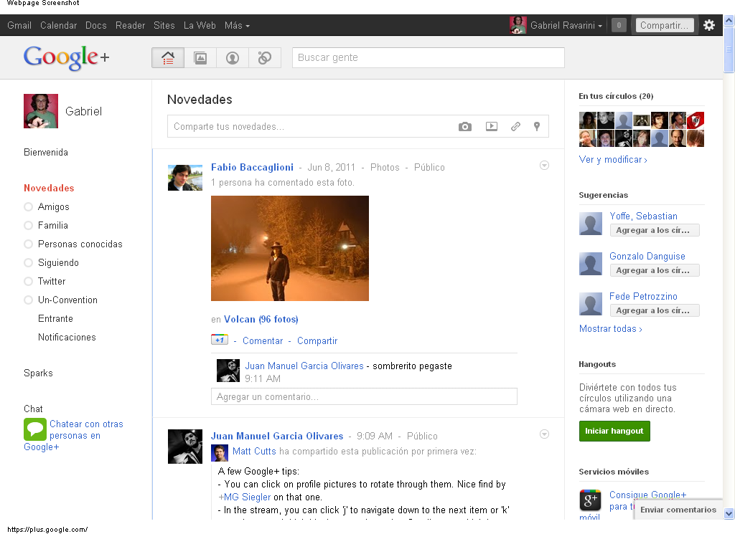
Task: Open the Volcan (96 fotos) album link
Action: pos(261,320)
